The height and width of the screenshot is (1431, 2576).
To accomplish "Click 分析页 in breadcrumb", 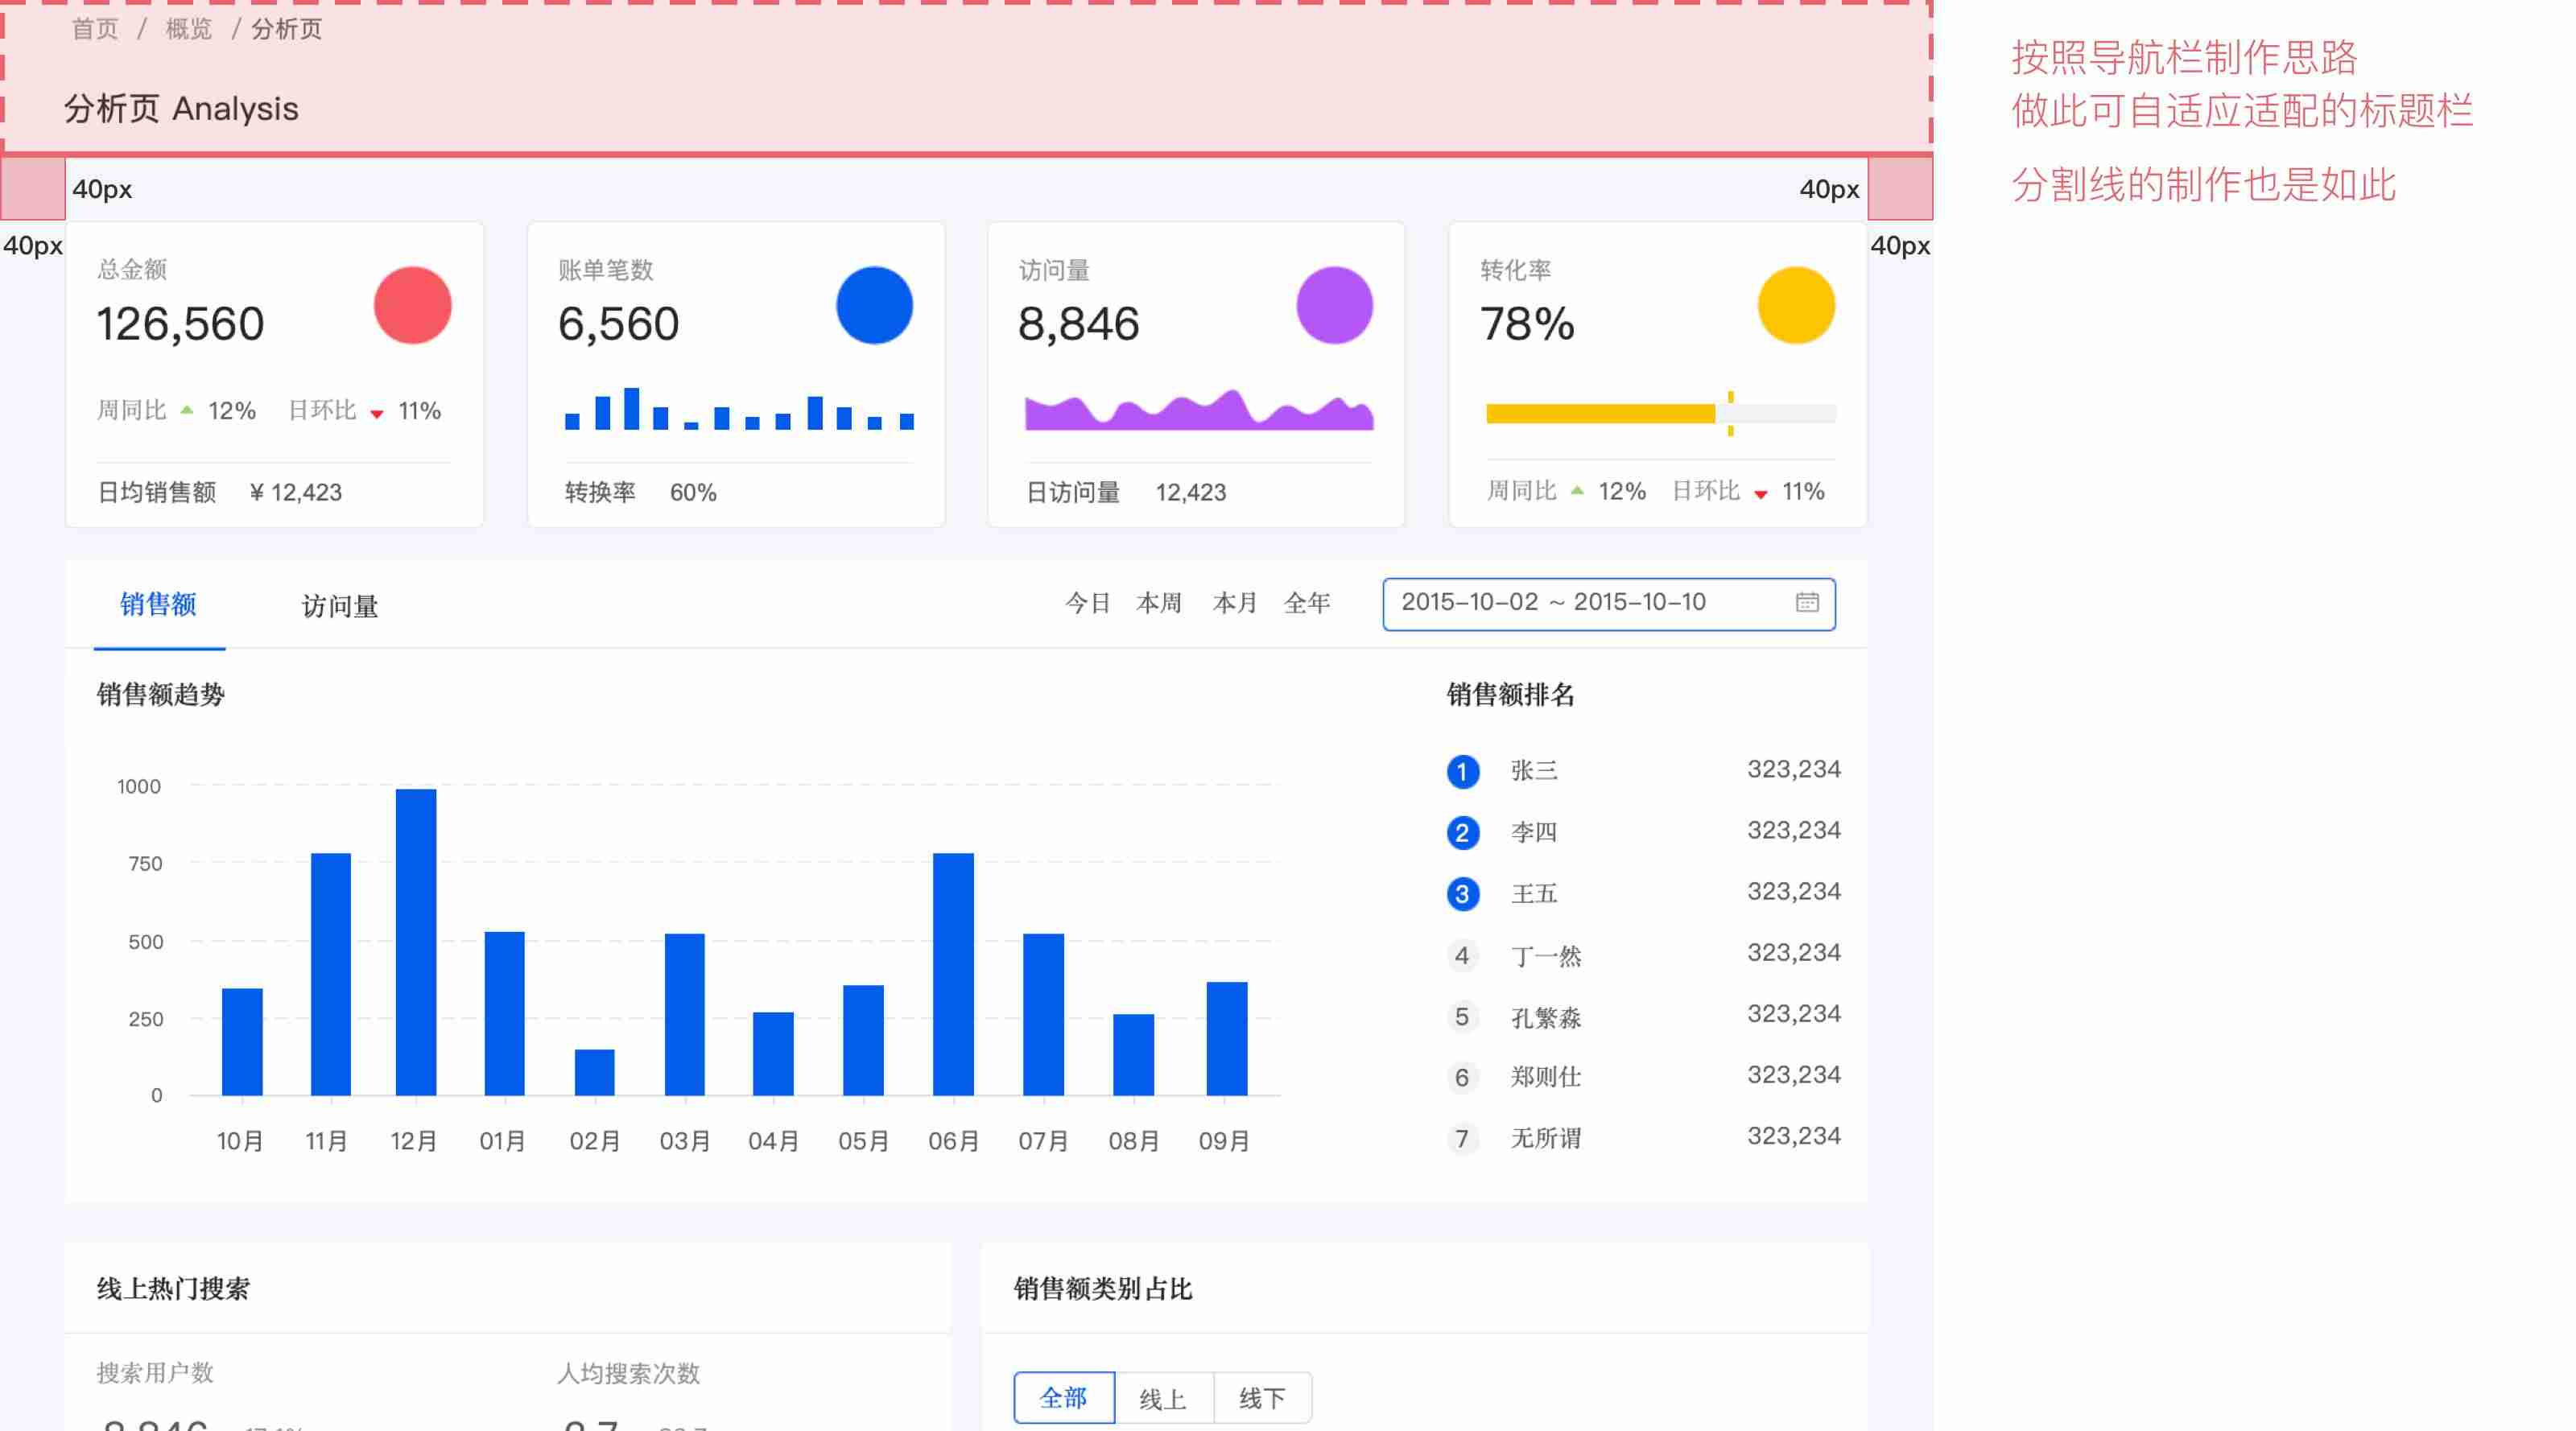I will coord(287,29).
